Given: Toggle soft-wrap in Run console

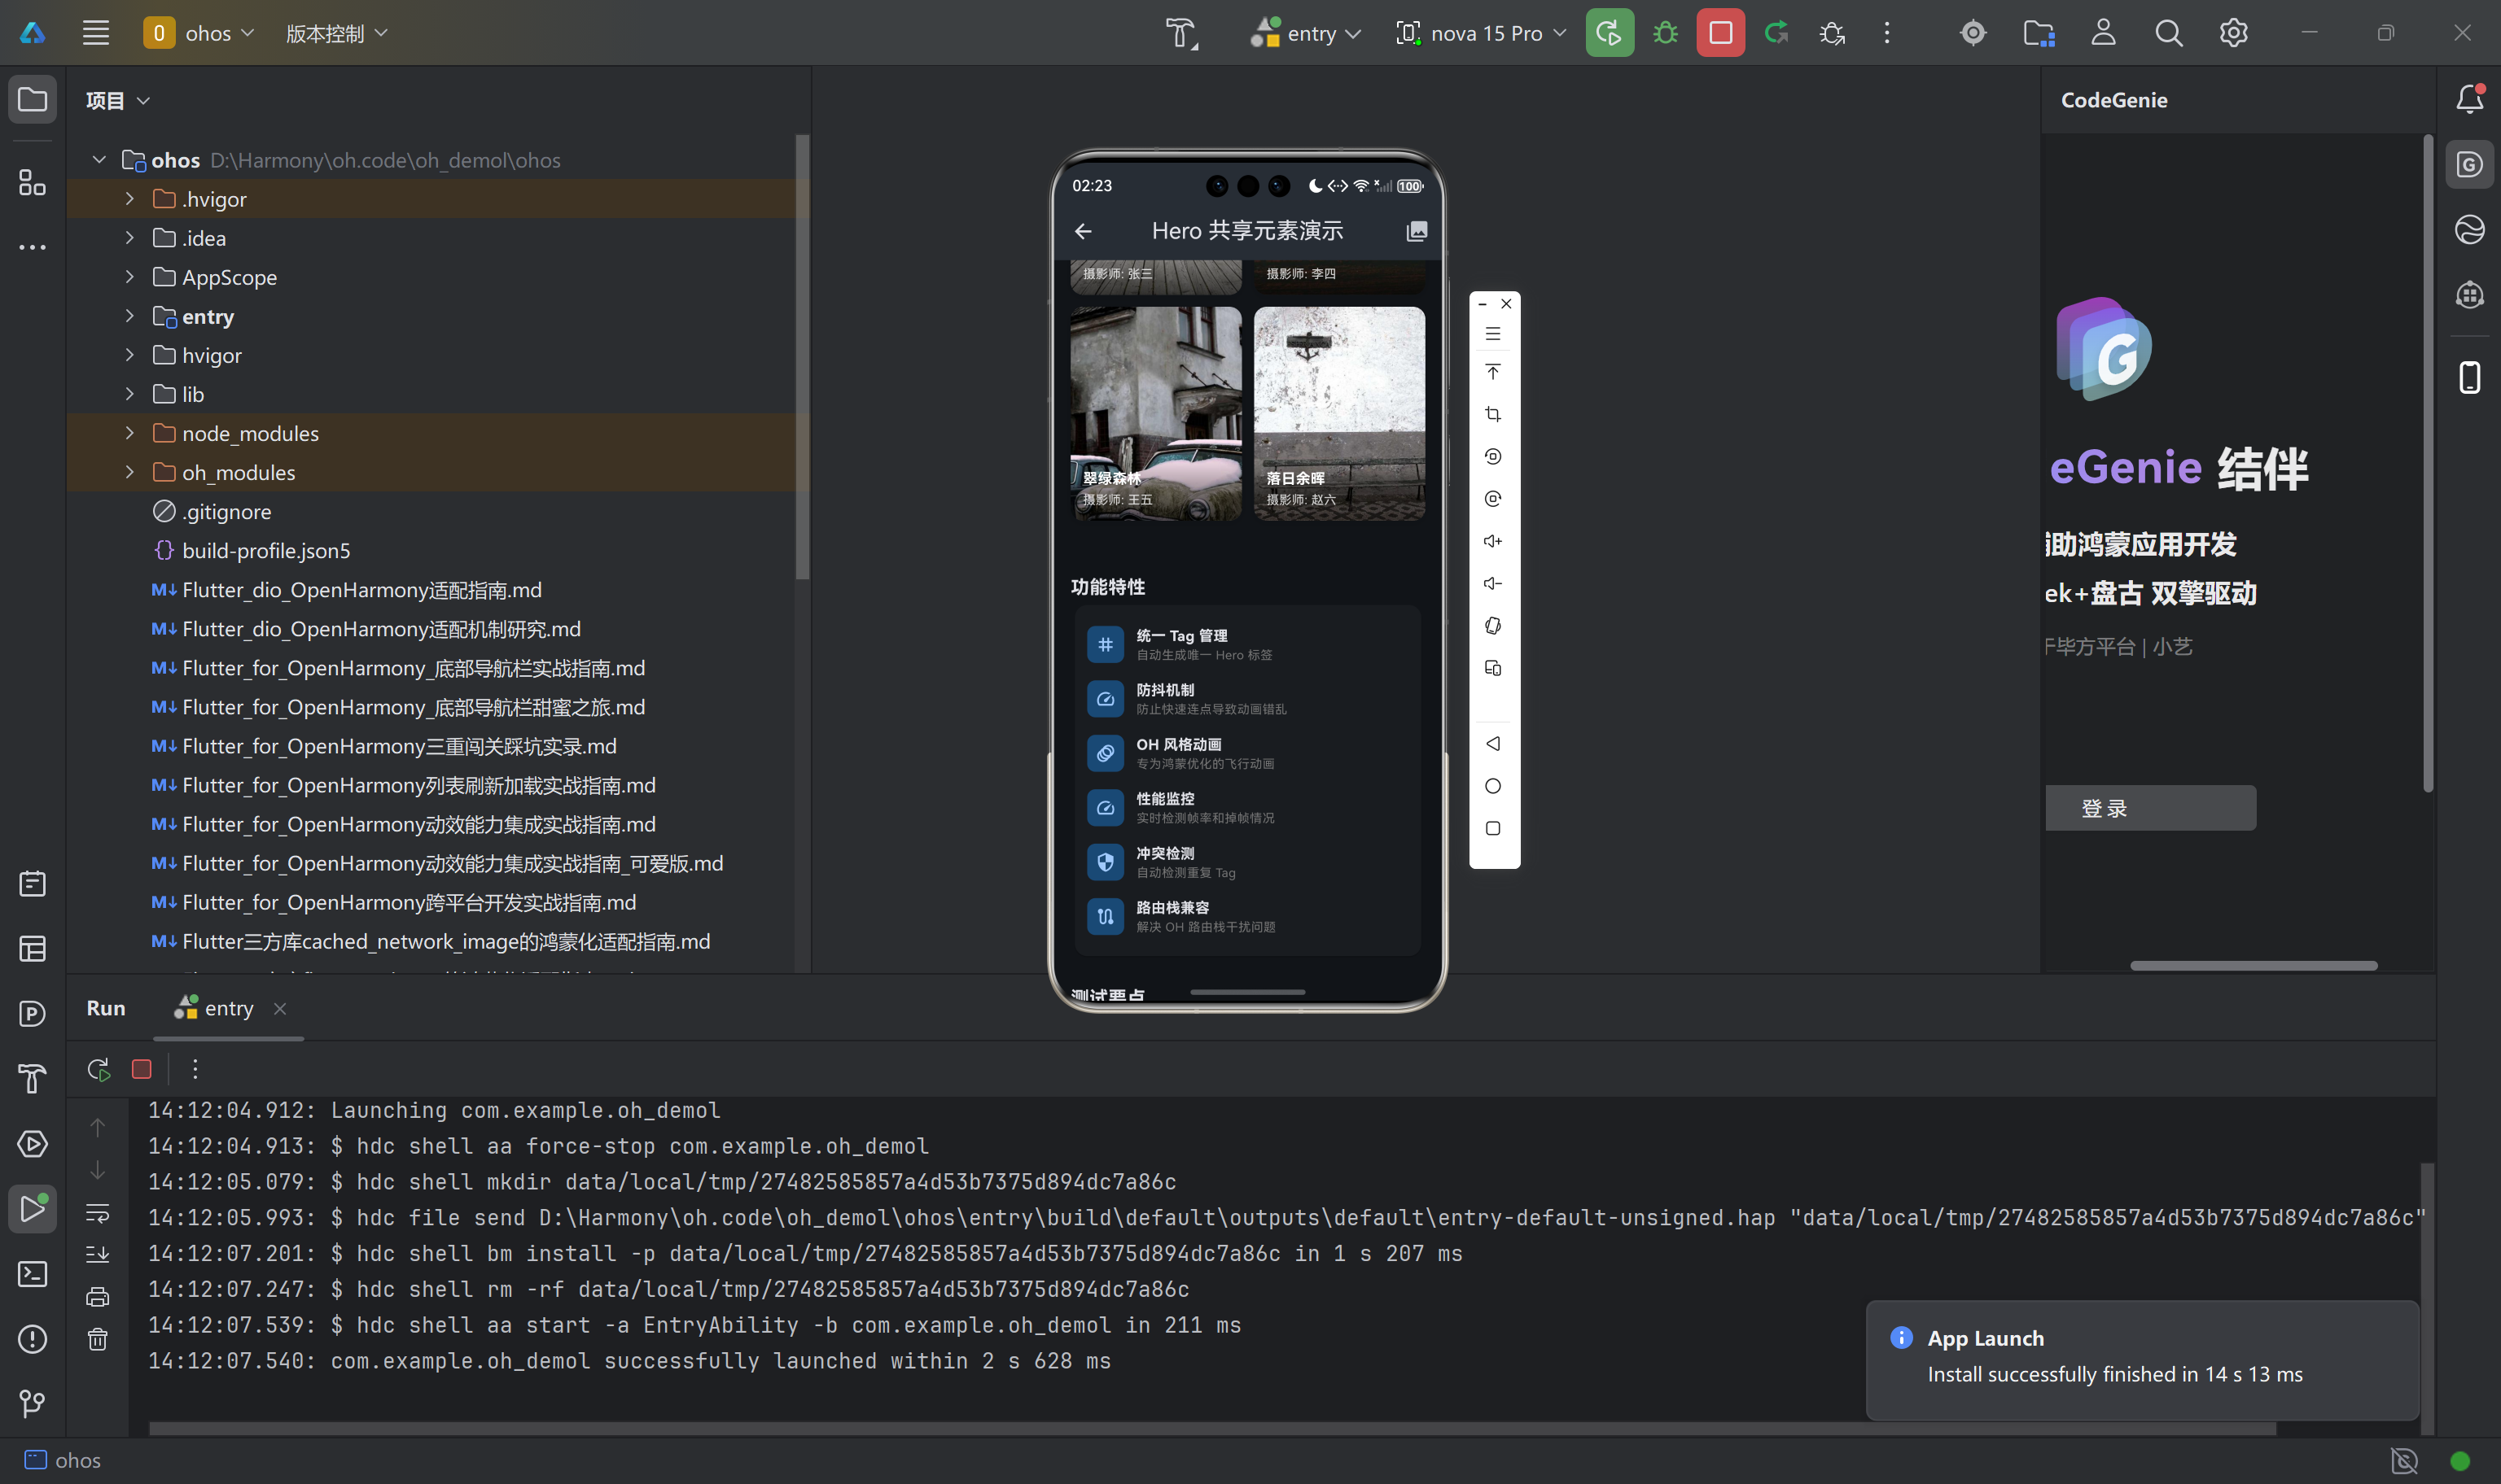Looking at the screenshot, I should tap(97, 1213).
